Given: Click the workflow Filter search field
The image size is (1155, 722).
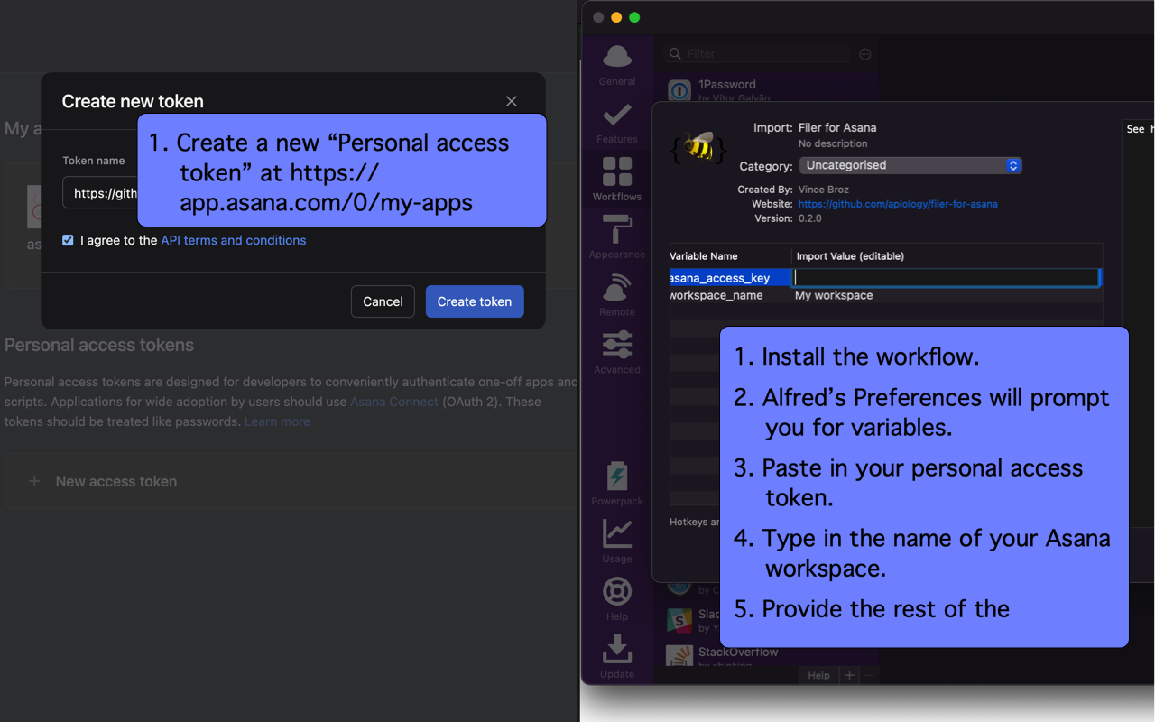Looking at the screenshot, I should click(758, 54).
